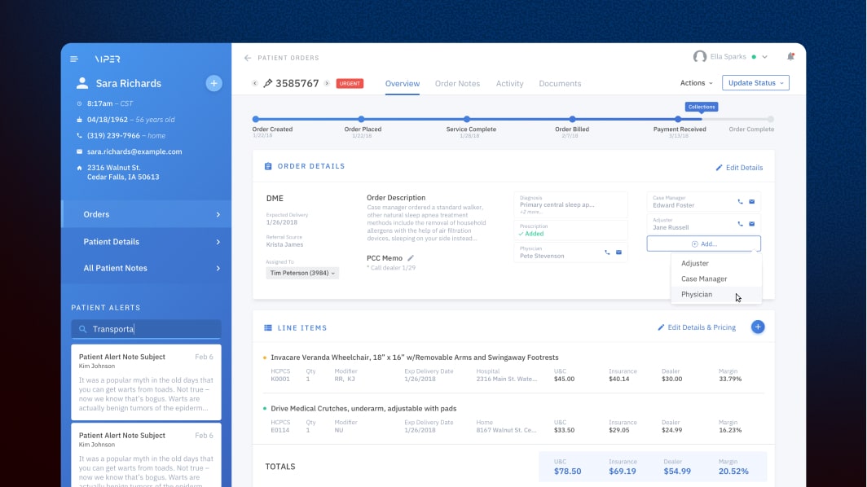Click the Order Details clipboard icon

tap(268, 166)
